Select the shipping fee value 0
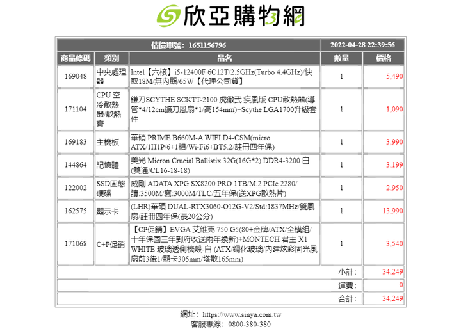The height and width of the screenshot is (329, 461). 401,285
